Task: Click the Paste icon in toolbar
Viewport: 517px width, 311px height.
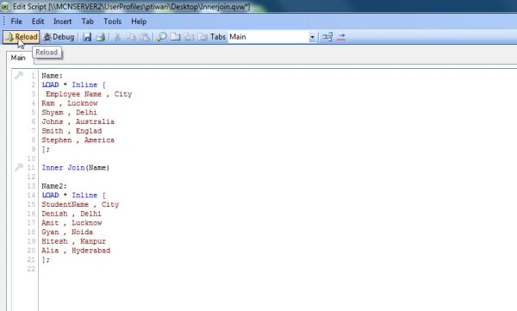Action: 146,37
